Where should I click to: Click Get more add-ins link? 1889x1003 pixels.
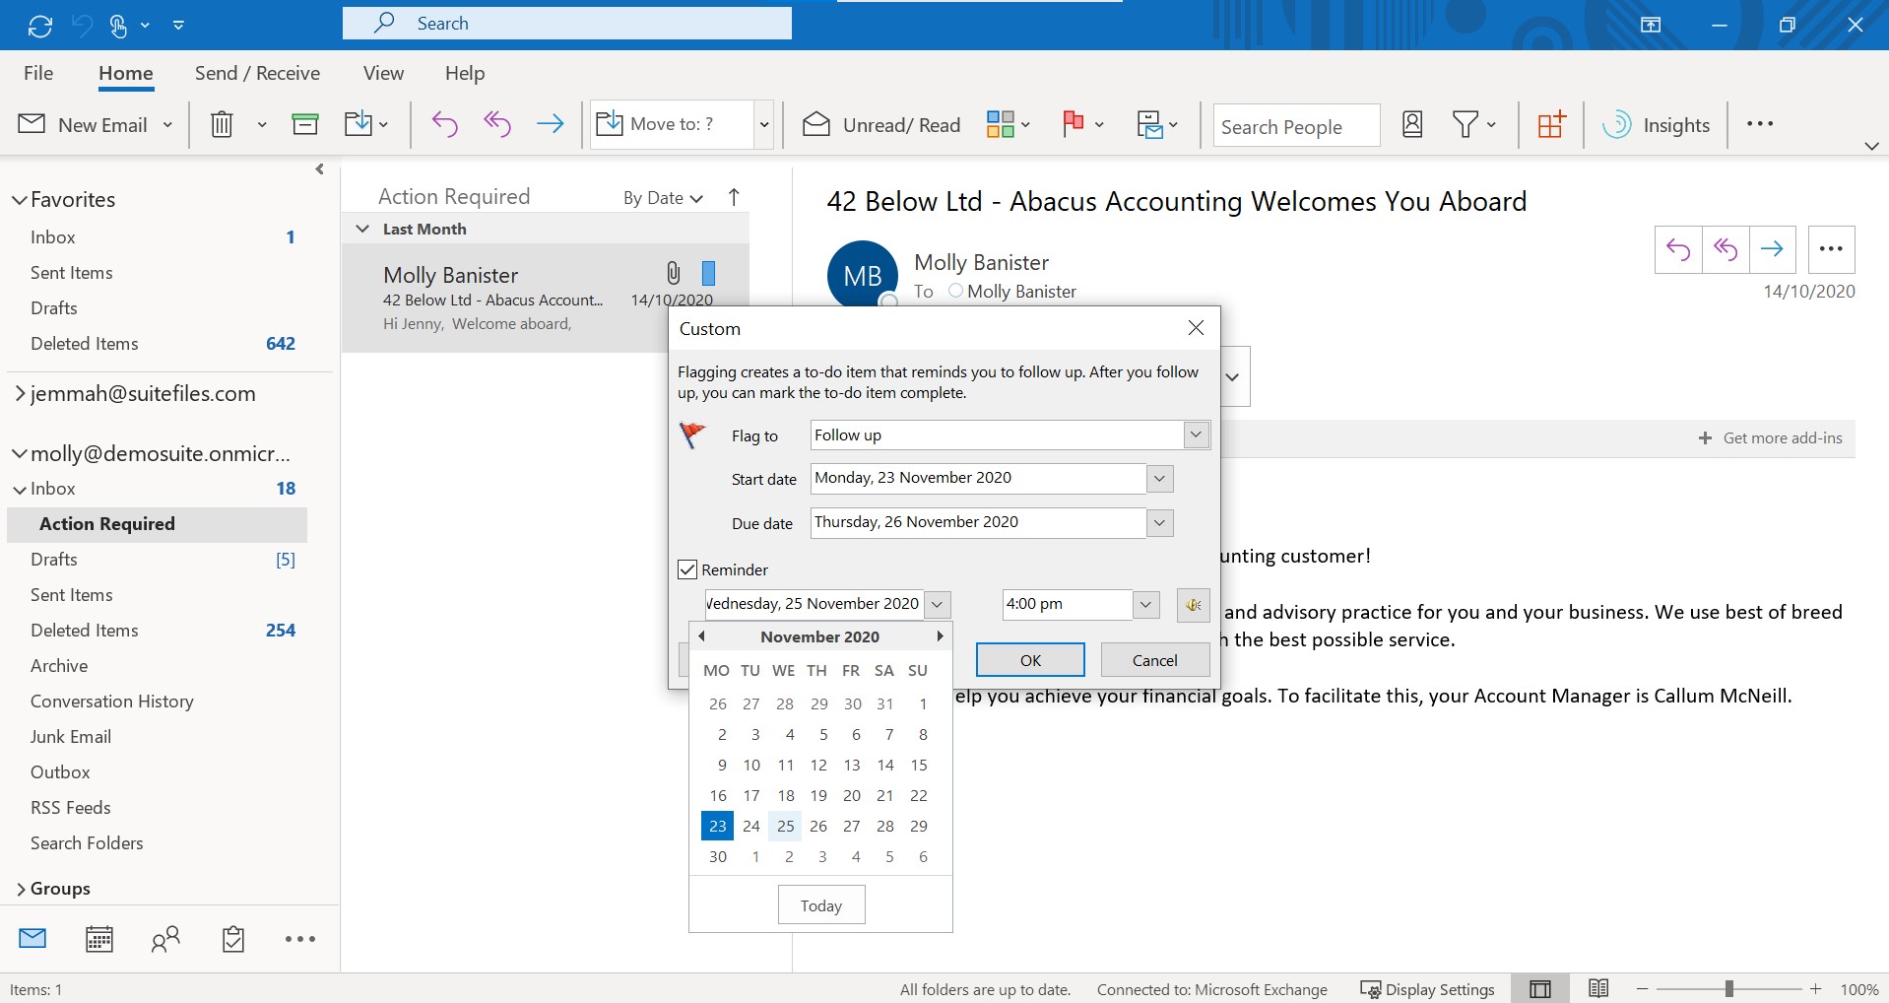1771,438
